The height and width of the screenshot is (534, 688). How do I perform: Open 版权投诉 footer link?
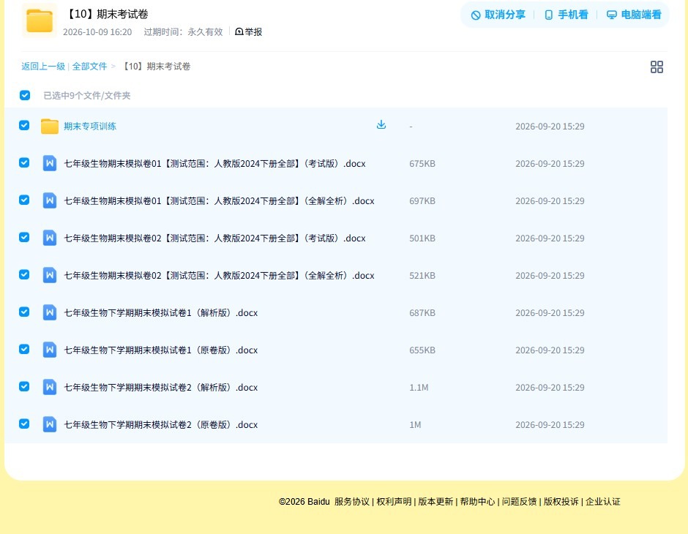click(x=561, y=502)
